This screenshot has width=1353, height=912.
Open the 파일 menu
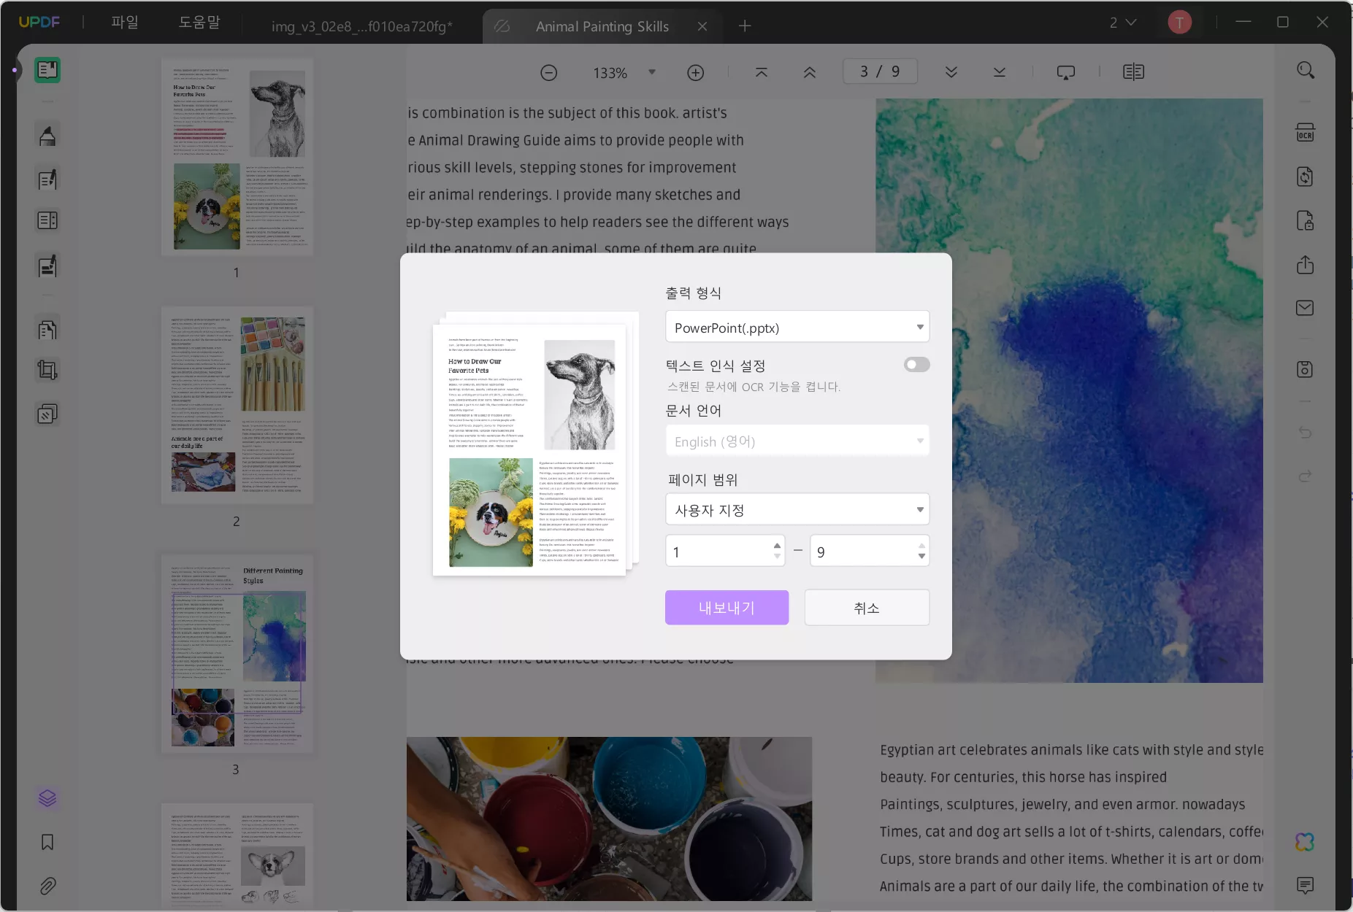[125, 23]
